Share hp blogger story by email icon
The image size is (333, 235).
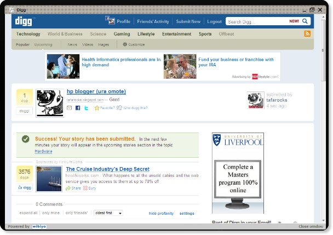pos(69,108)
